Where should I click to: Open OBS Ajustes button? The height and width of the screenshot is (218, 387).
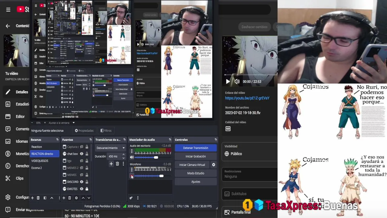[196, 182]
